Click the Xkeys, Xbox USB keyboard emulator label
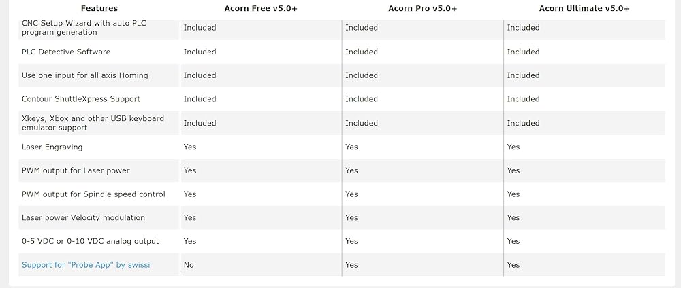This screenshot has height=288, width=681. 93,123
